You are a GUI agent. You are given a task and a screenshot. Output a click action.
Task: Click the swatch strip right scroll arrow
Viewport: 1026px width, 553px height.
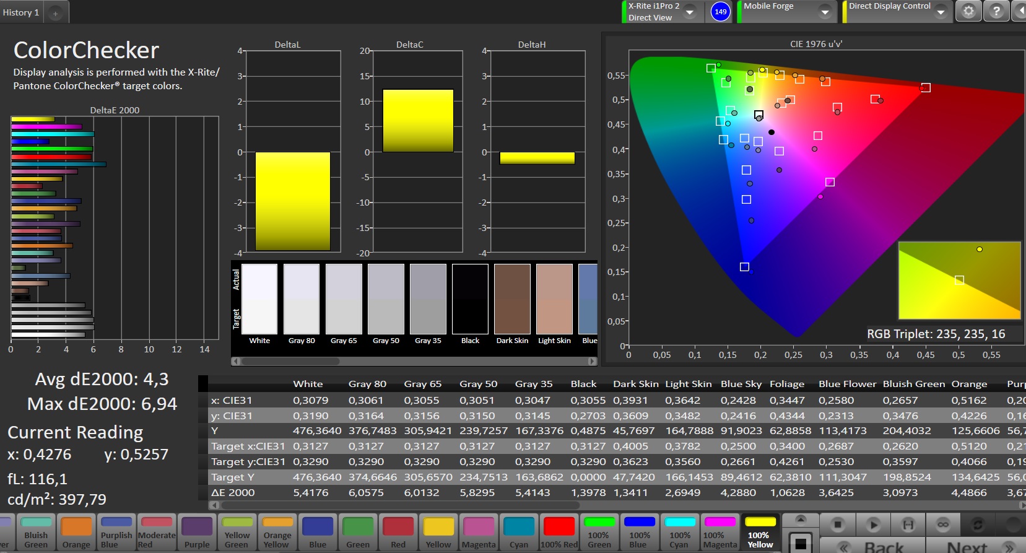[593, 361]
